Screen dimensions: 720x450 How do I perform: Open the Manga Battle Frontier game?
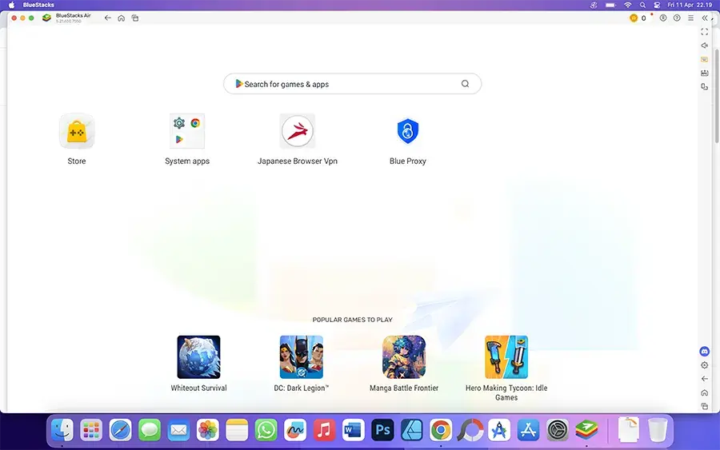[404, 356]
